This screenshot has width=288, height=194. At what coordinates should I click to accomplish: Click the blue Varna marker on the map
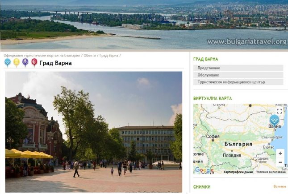point(274,121)
